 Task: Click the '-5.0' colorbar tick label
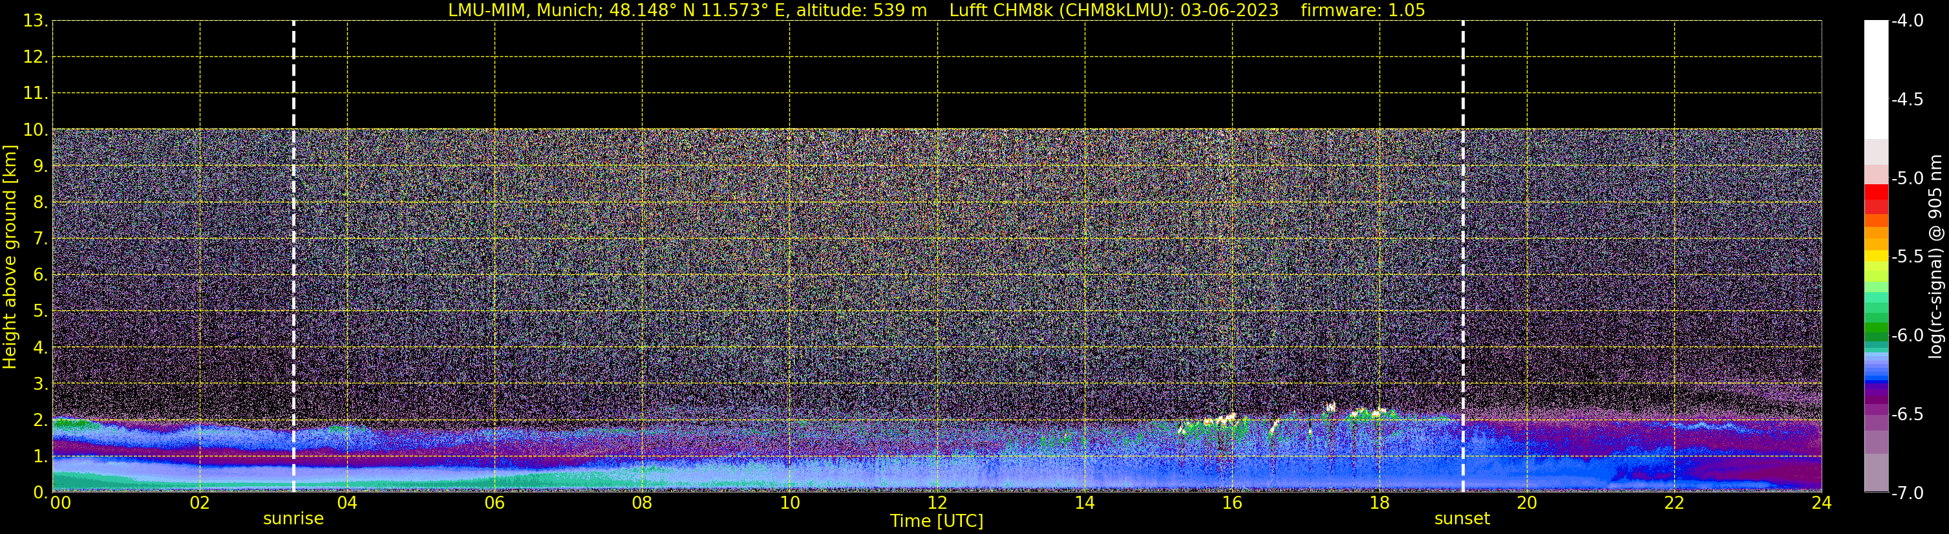pos(1906,178)
